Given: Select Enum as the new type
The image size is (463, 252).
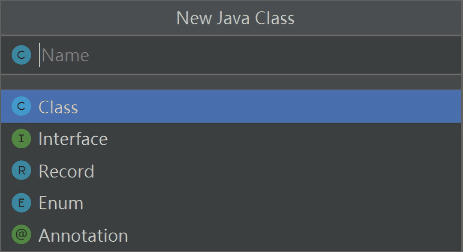Looking at the screenshot, I should [61, 203].
